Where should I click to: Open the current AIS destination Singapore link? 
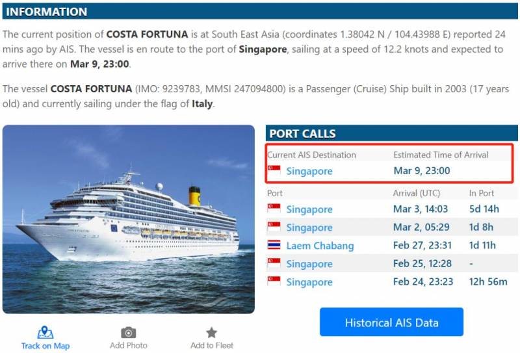(x=309, y=171)
